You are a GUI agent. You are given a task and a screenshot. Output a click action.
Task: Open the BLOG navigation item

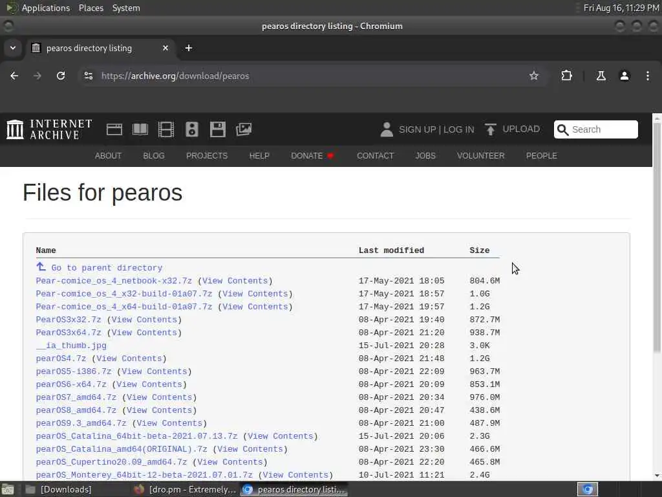point(154,155)
